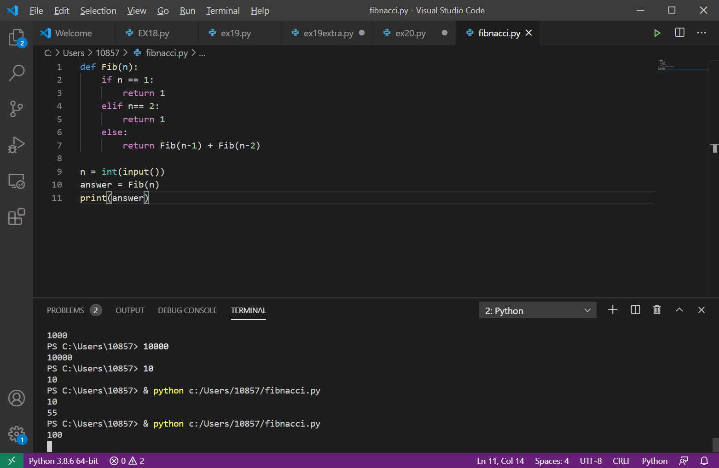Image resolution: width=719 pixels, height=468 pixels.
Task: Open the Search view
Action: (x=17, y=73)
